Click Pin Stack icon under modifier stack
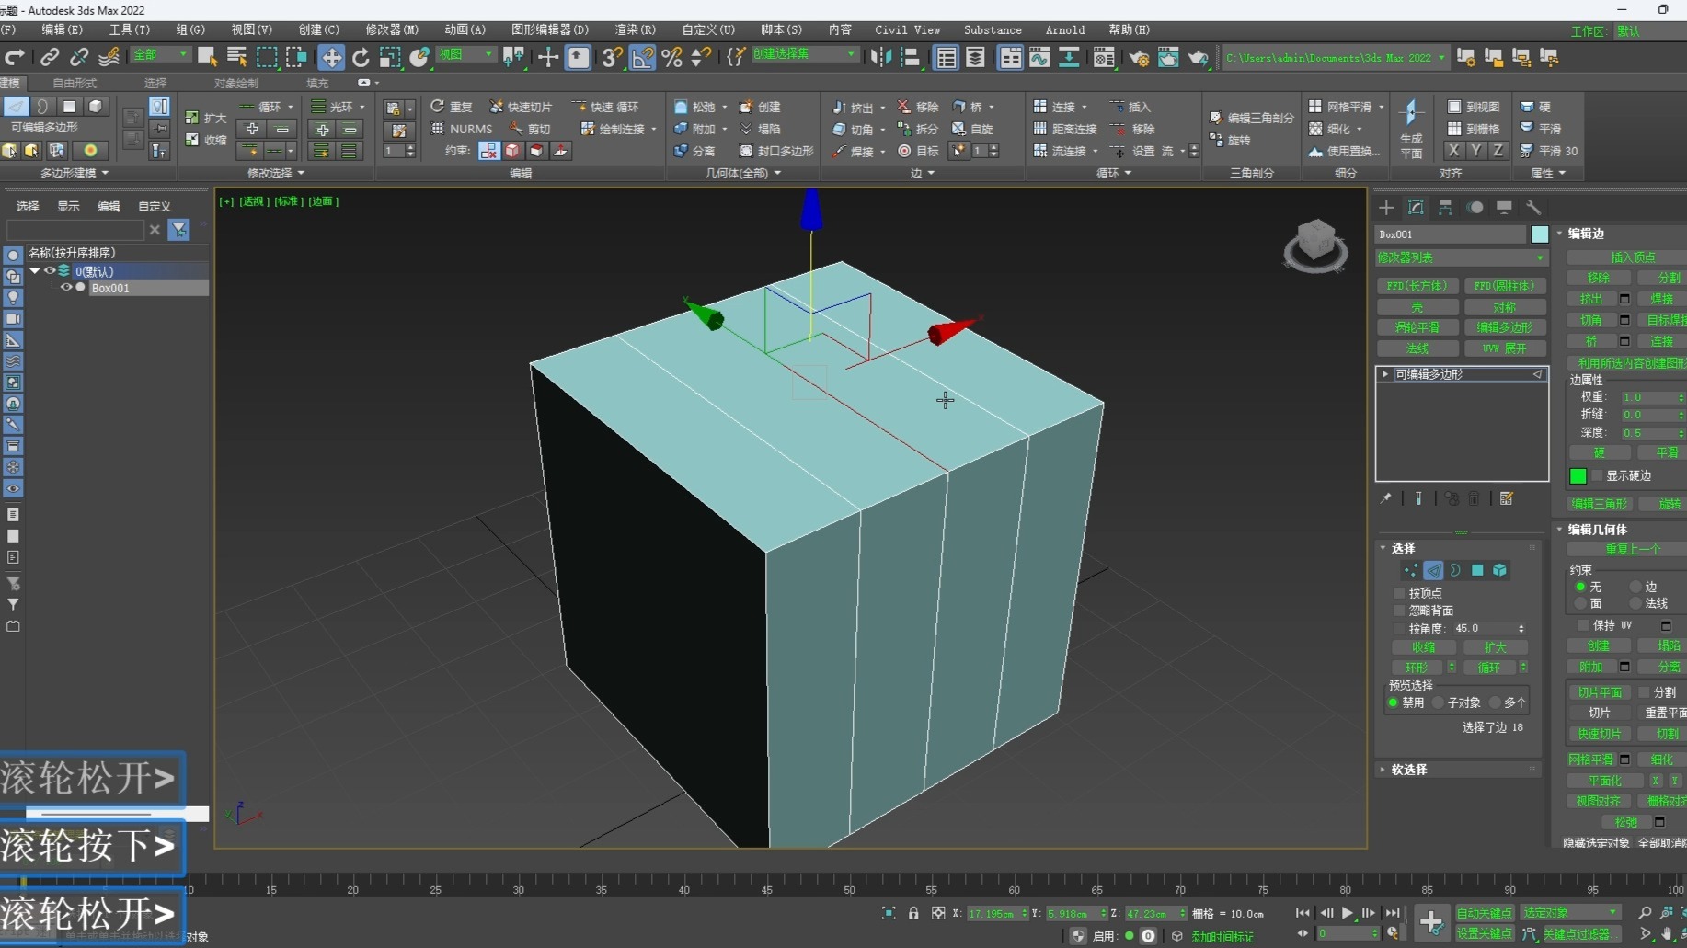 coord(1385,498)
